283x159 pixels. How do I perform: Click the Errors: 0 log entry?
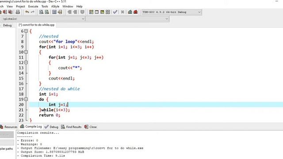click(x=27, y=140)
